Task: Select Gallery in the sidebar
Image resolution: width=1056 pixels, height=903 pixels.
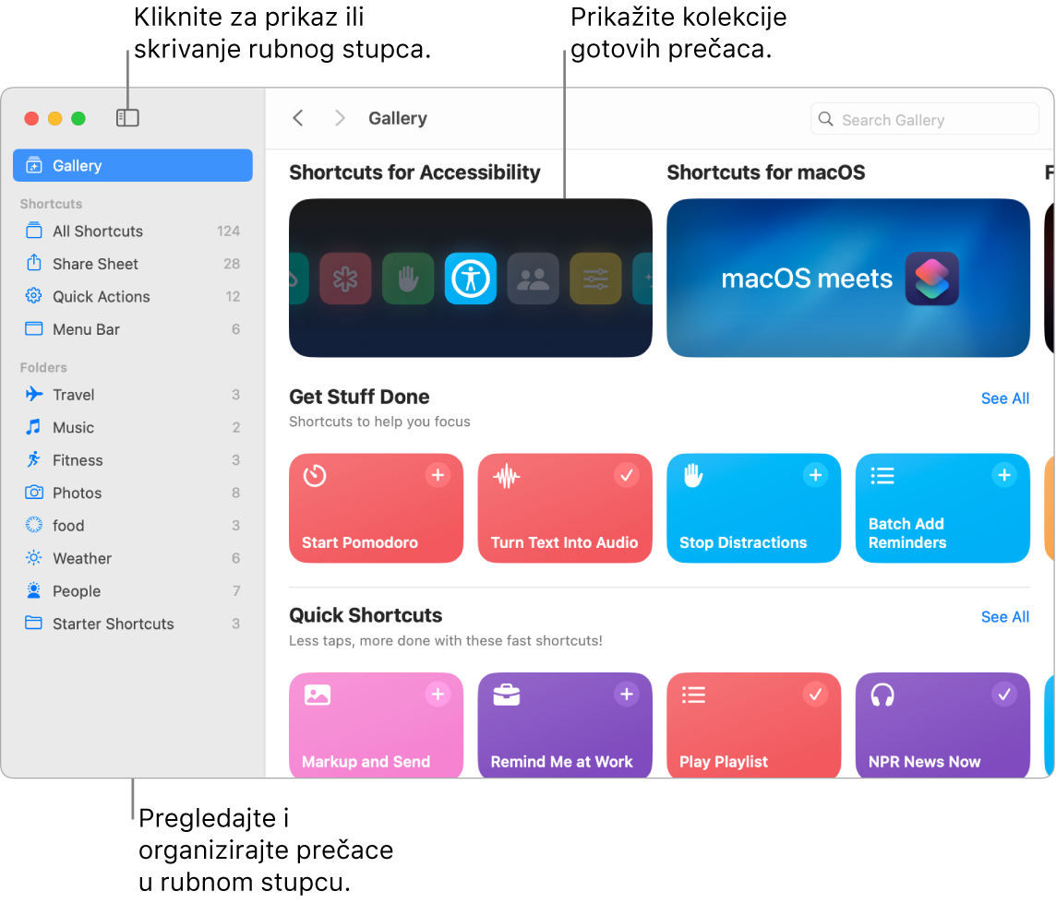Action: click(133, 165)
